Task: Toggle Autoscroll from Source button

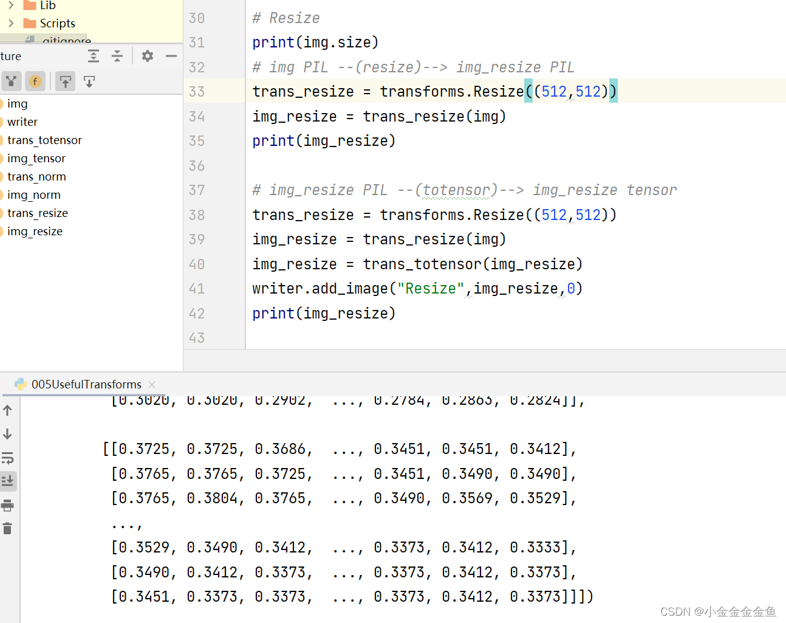Action: 89,81
